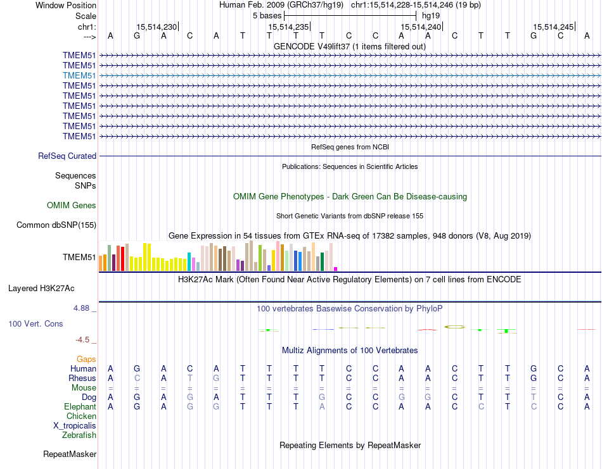Click the cyan bar in the GTEx chart
The height and width of the screenshot is (469, 602).
[x=189, y=262]
